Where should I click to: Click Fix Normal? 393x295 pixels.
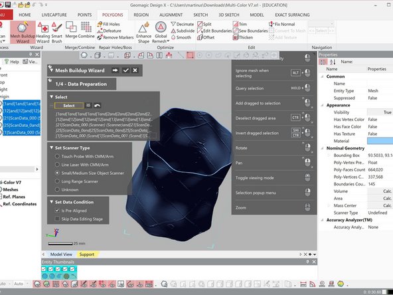[x=281, y=24]
